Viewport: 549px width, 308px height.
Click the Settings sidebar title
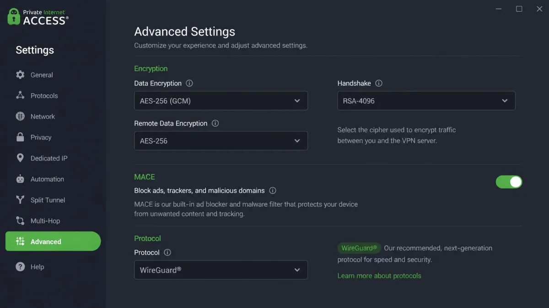click(35, 50)
